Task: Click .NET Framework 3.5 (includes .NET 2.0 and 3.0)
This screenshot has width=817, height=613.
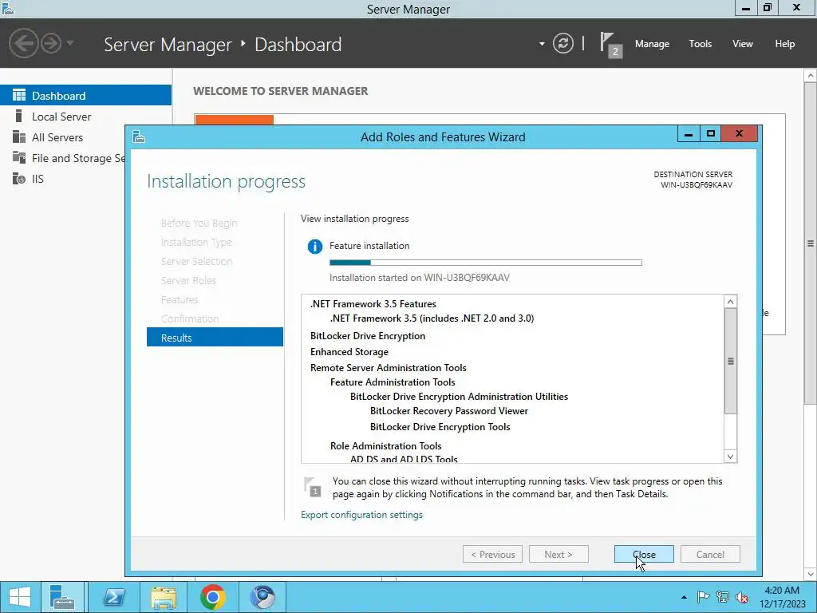Action: coord(432,318)
